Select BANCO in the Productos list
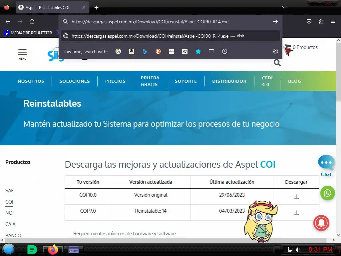This screenshot has width=341, height=256. click(13, 236)
